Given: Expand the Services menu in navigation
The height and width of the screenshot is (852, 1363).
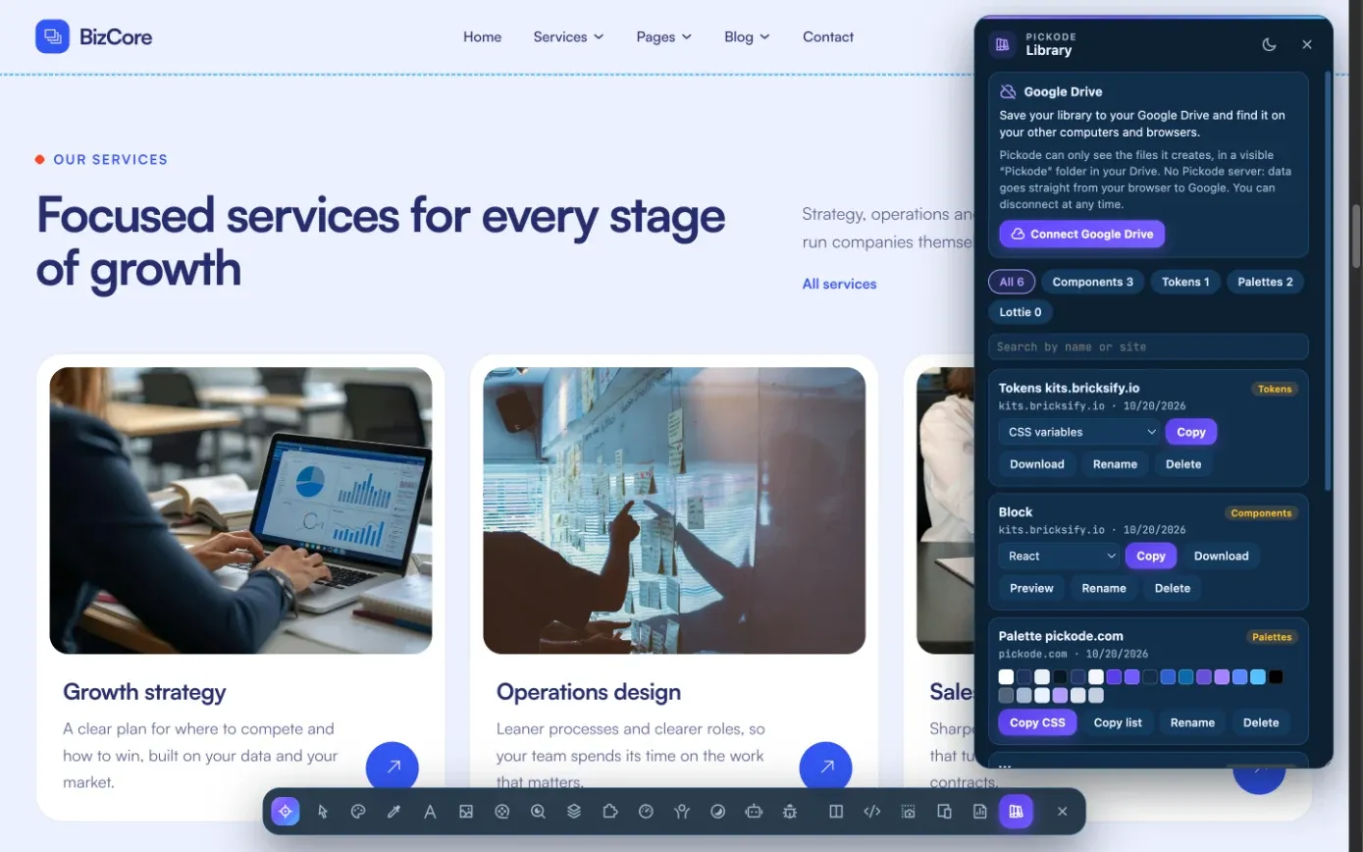Looking at the screenshot, I should pyautogui.click(x=568, y=36).
